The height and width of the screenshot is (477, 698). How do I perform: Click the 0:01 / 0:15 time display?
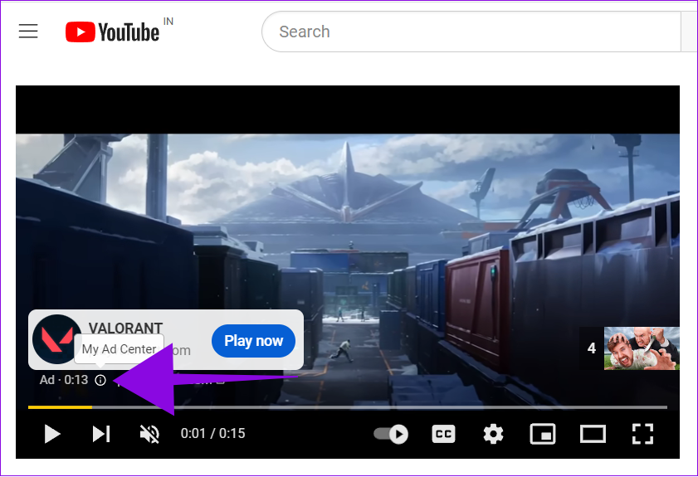click(212, 433)
